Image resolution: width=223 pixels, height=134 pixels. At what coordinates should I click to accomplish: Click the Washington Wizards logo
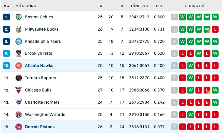[x=19, y=115]
